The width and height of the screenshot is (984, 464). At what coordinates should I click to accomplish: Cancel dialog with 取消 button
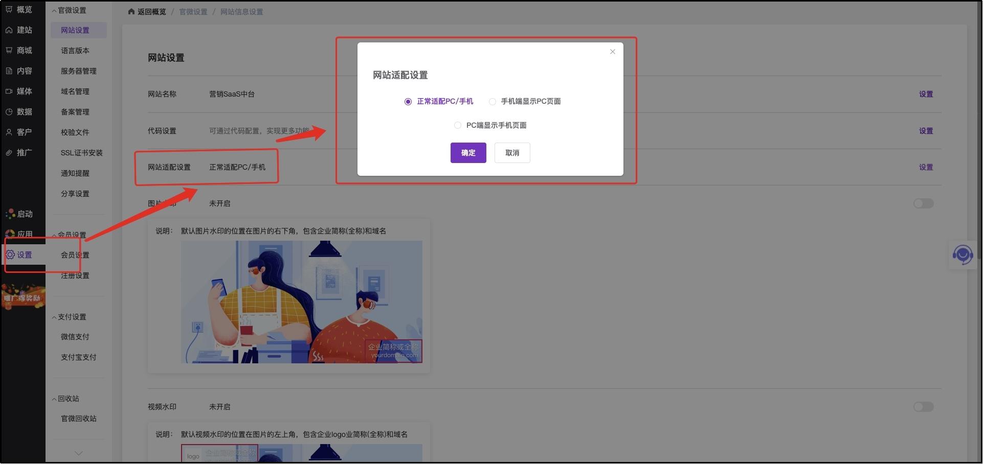[x=512, y=153]
